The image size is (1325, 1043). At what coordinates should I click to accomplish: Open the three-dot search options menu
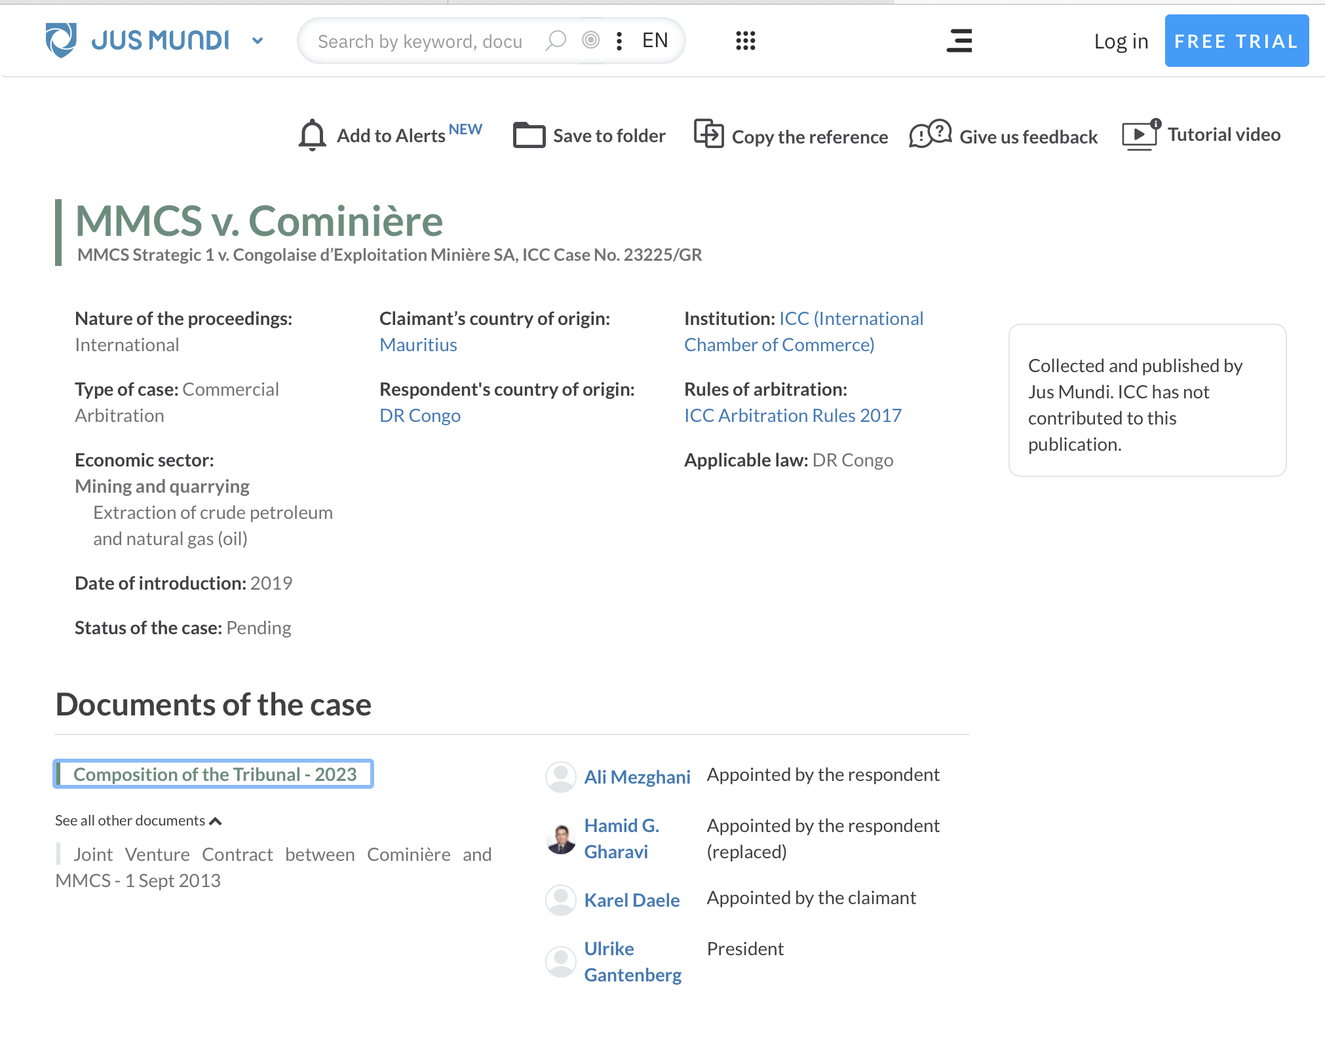coord(619,41)
